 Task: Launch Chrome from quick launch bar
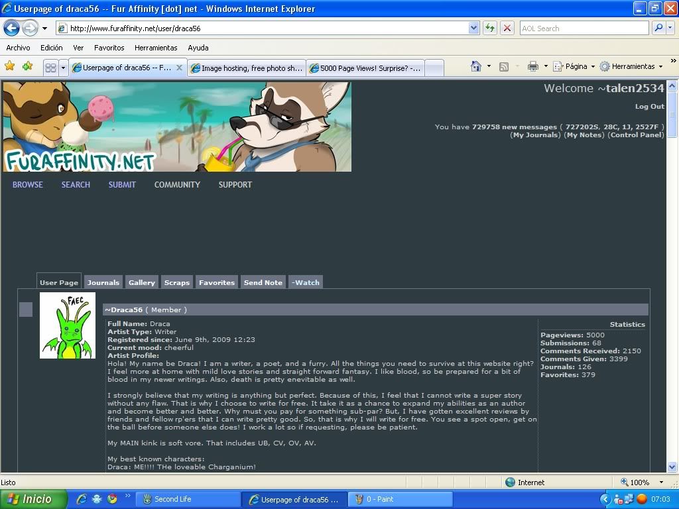(112, 499)
